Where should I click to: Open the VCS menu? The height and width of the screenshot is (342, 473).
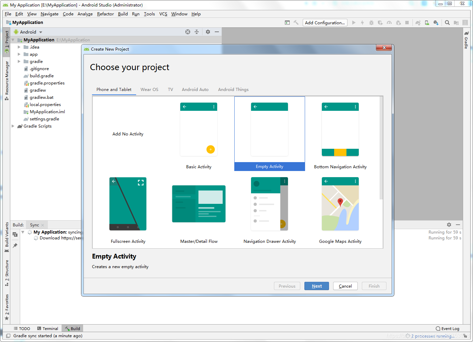coord(163,14)
